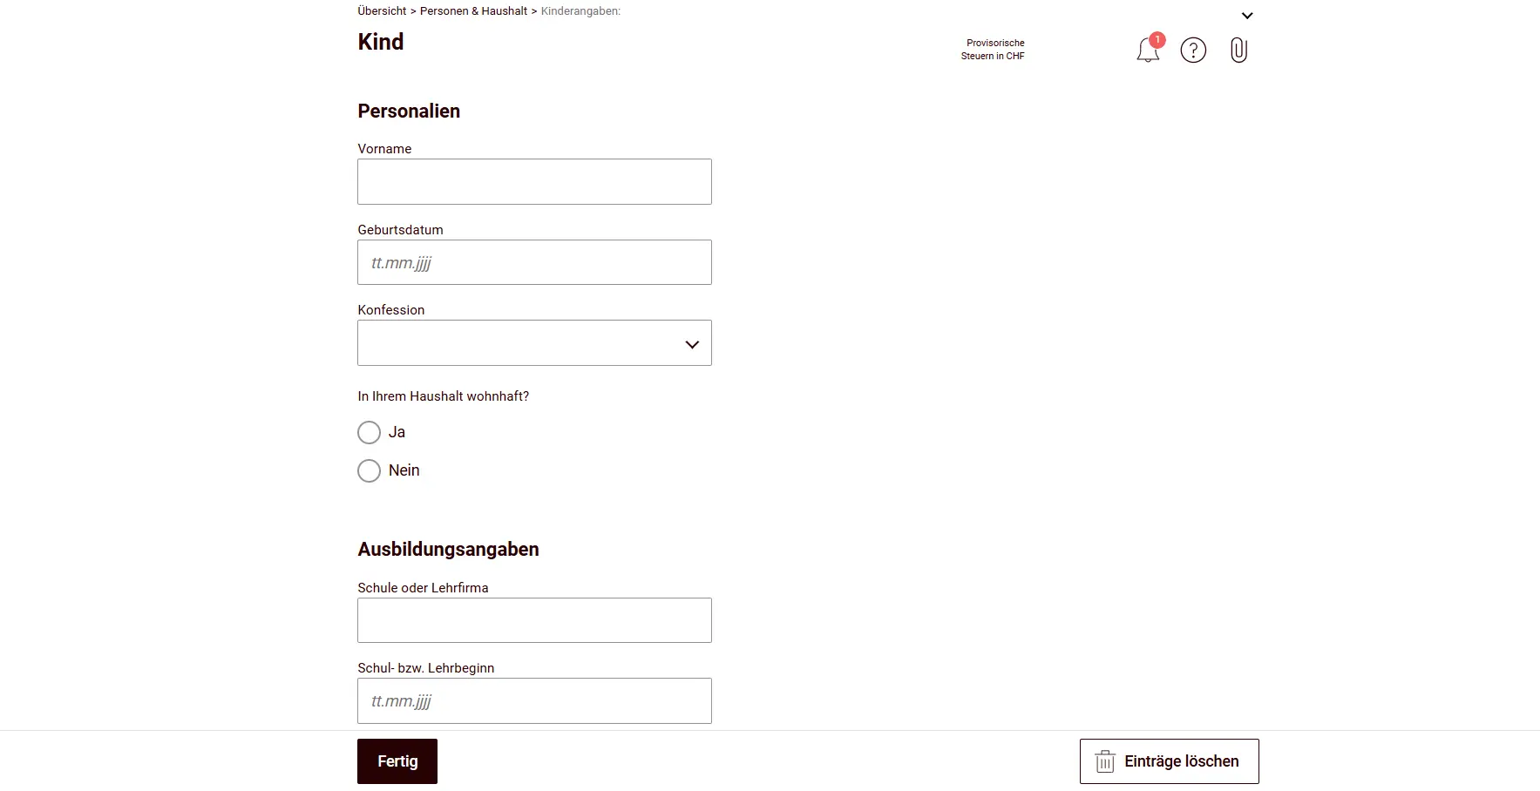Collapse the page using the top chevron

(x=1247, y=15)
